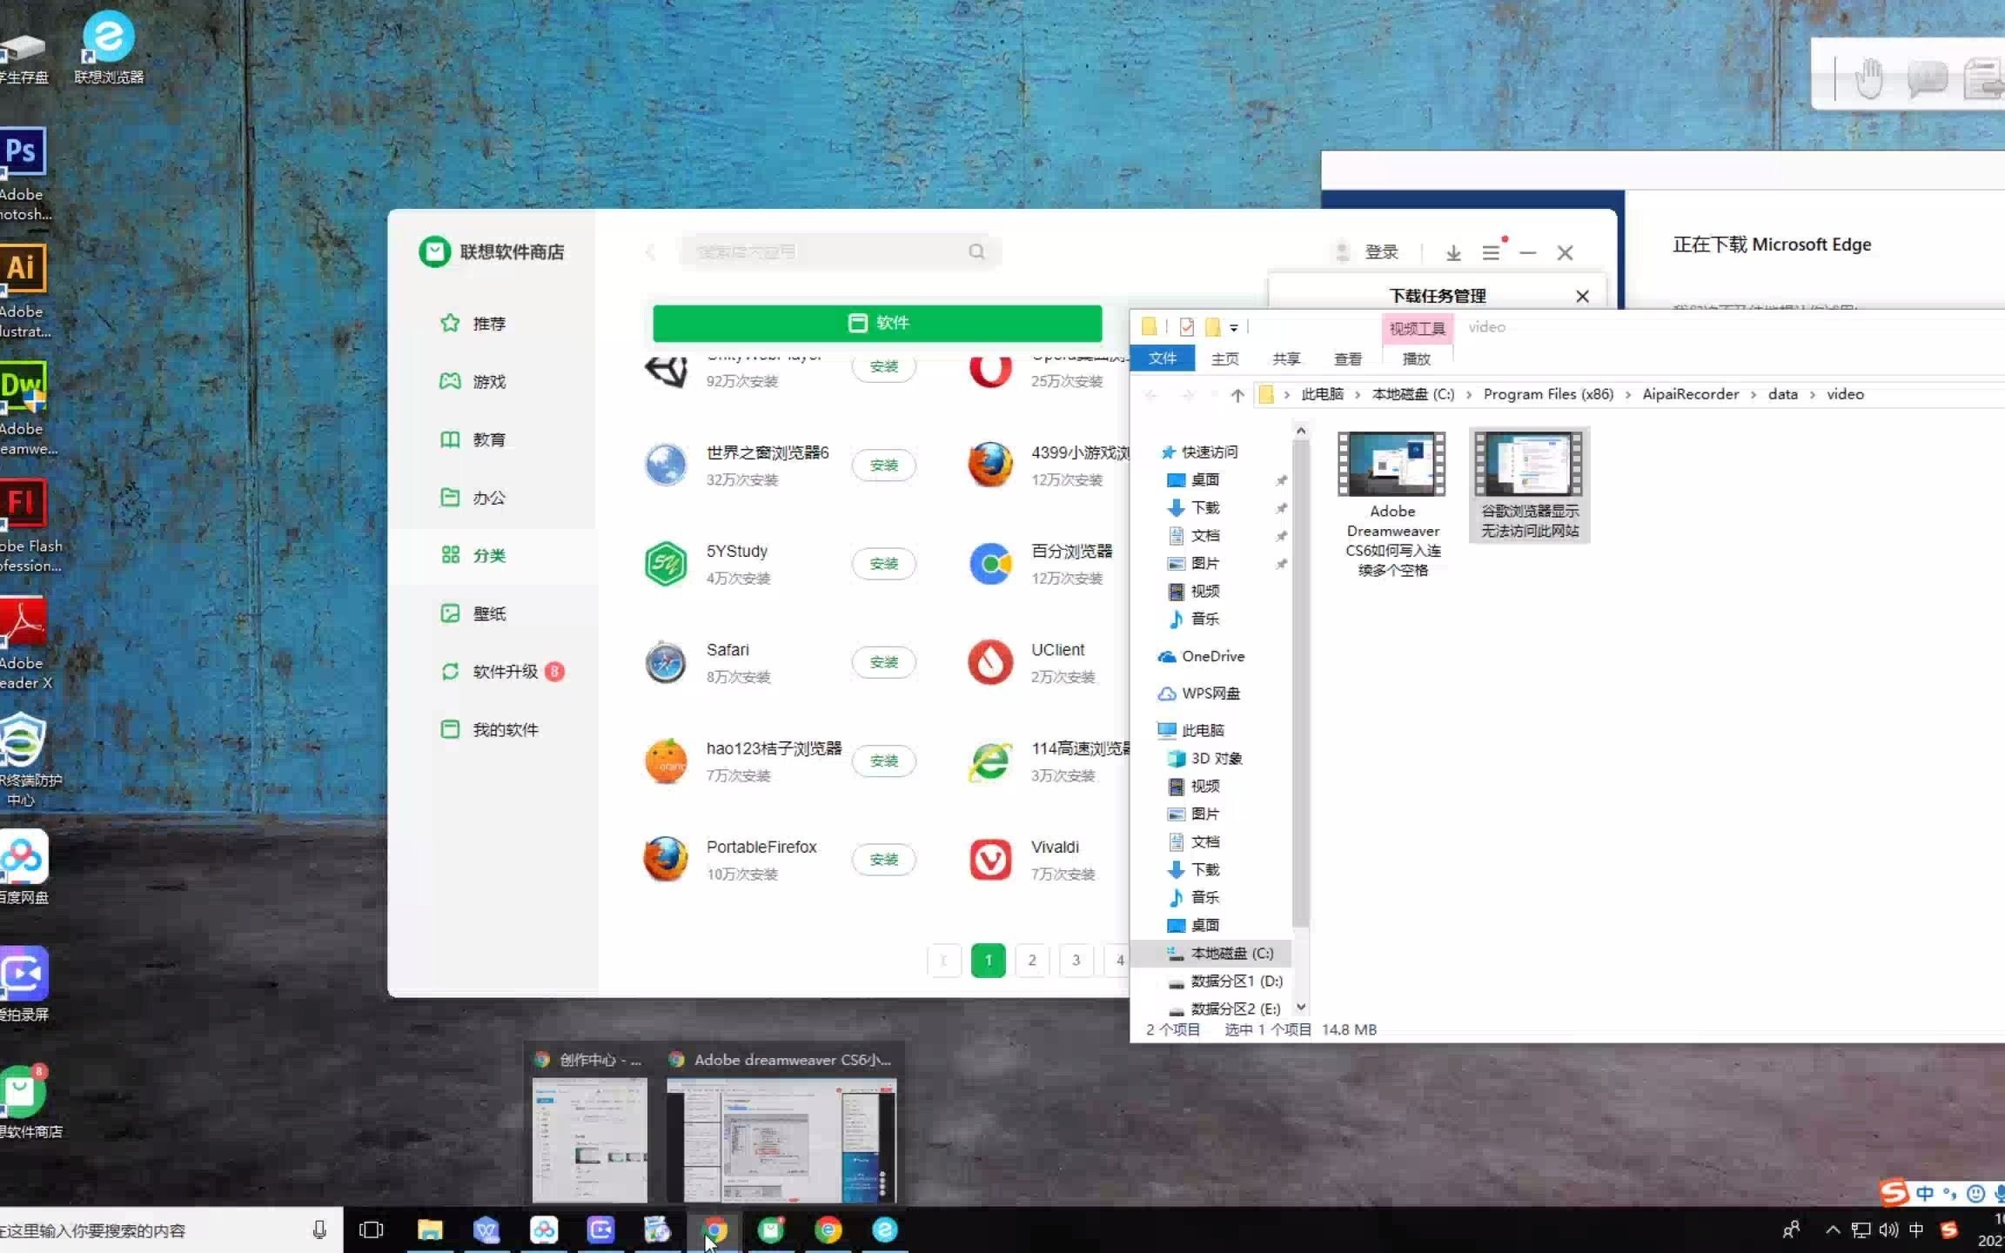Select 3D 对象 in Explorer navigation pane
This screenshot has width=2005, height=1253.
pos(1216,758)
